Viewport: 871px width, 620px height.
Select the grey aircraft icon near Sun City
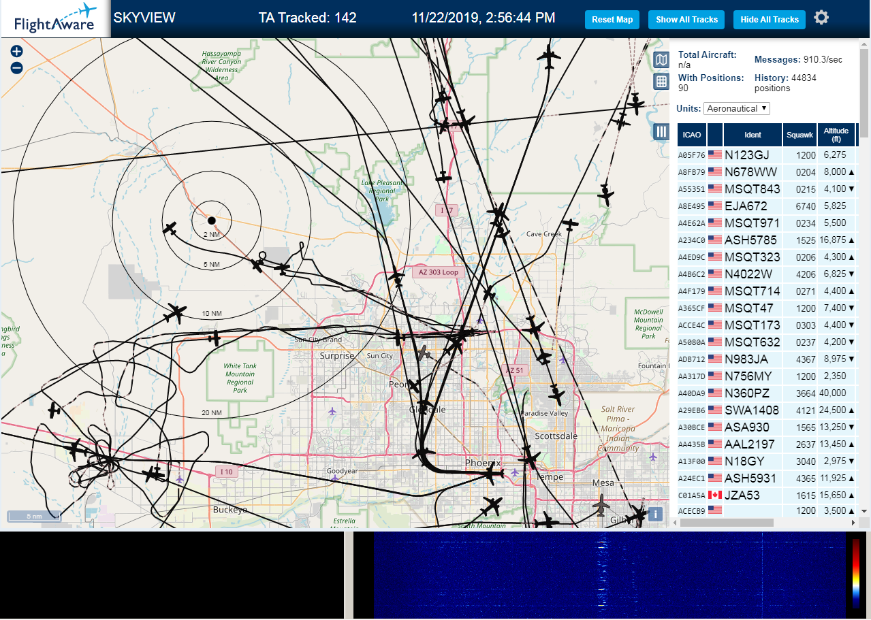pyautogui.click(x=425, y=353)
